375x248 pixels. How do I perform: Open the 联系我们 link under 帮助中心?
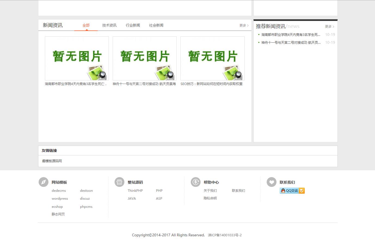coord(239,191)
